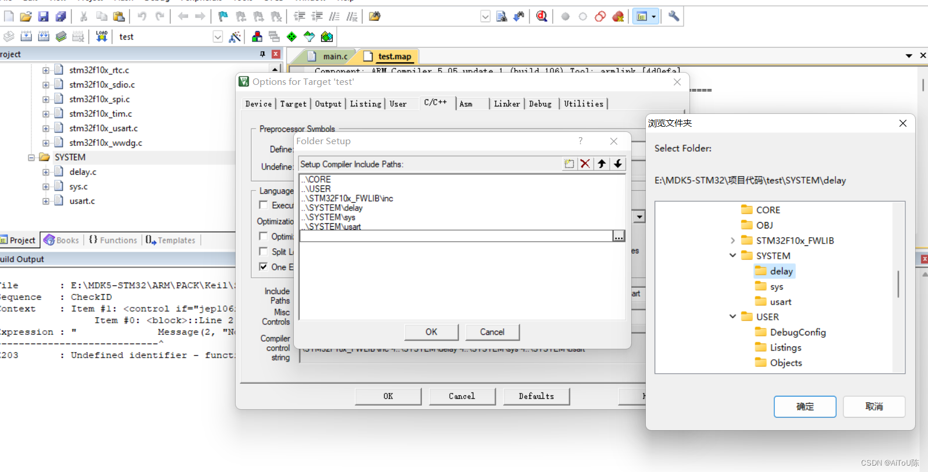
Task: Click 确定 in folder browser dialog
Action: pyautogui.click(x=805, y=407)
